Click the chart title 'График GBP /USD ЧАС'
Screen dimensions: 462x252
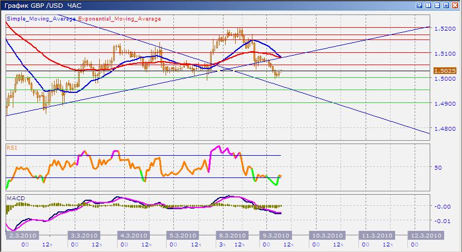tap(34, 4)
